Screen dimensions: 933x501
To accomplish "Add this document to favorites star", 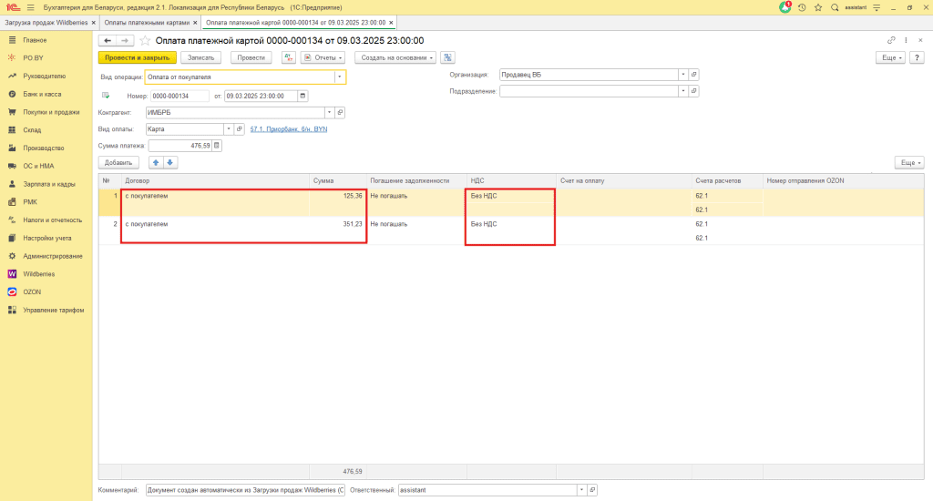I will click(x=144, y=40).
